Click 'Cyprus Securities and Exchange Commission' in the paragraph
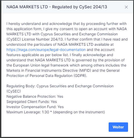The height and width of the screenshot is (138, 134). tap(79, 34)
